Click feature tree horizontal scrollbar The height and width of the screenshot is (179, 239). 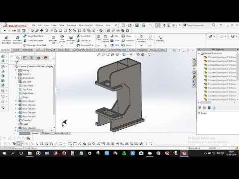31,131
